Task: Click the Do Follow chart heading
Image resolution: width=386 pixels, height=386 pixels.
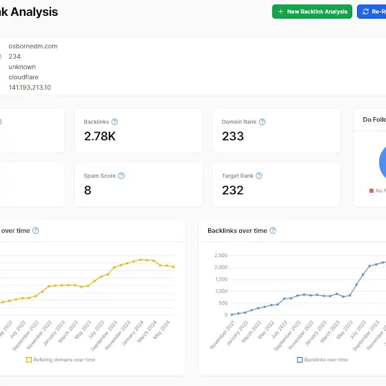Action: (x=374, y=120)
